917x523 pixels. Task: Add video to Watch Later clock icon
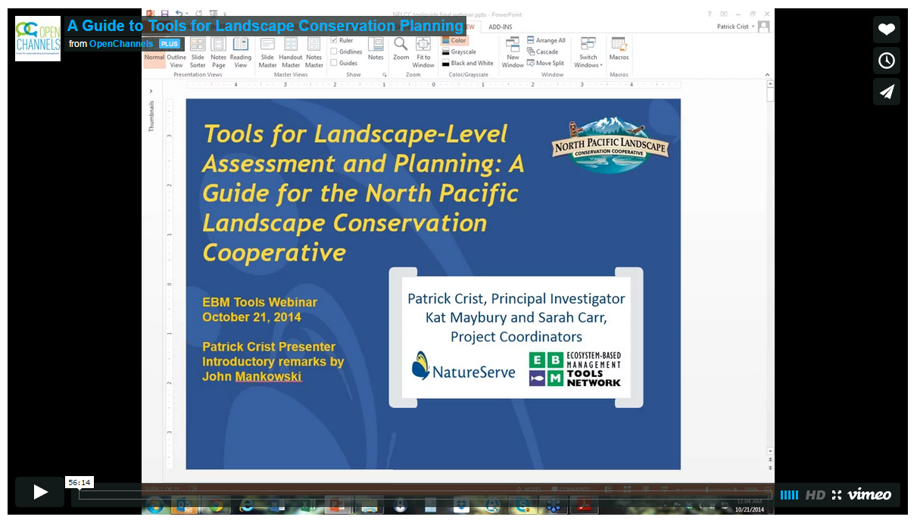[887, 61]
